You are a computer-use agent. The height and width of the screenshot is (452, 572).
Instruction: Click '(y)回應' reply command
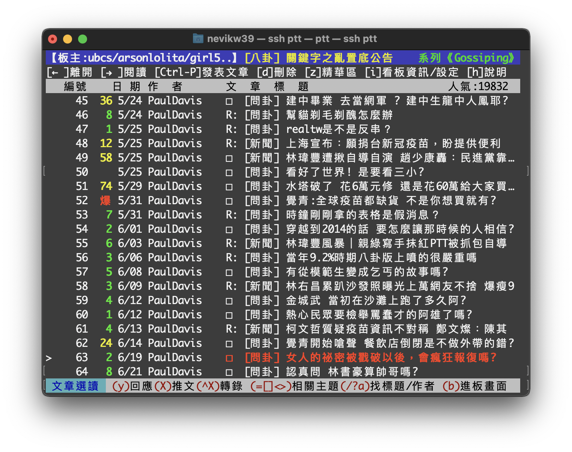pyautogui.click(x=132, y=386)
